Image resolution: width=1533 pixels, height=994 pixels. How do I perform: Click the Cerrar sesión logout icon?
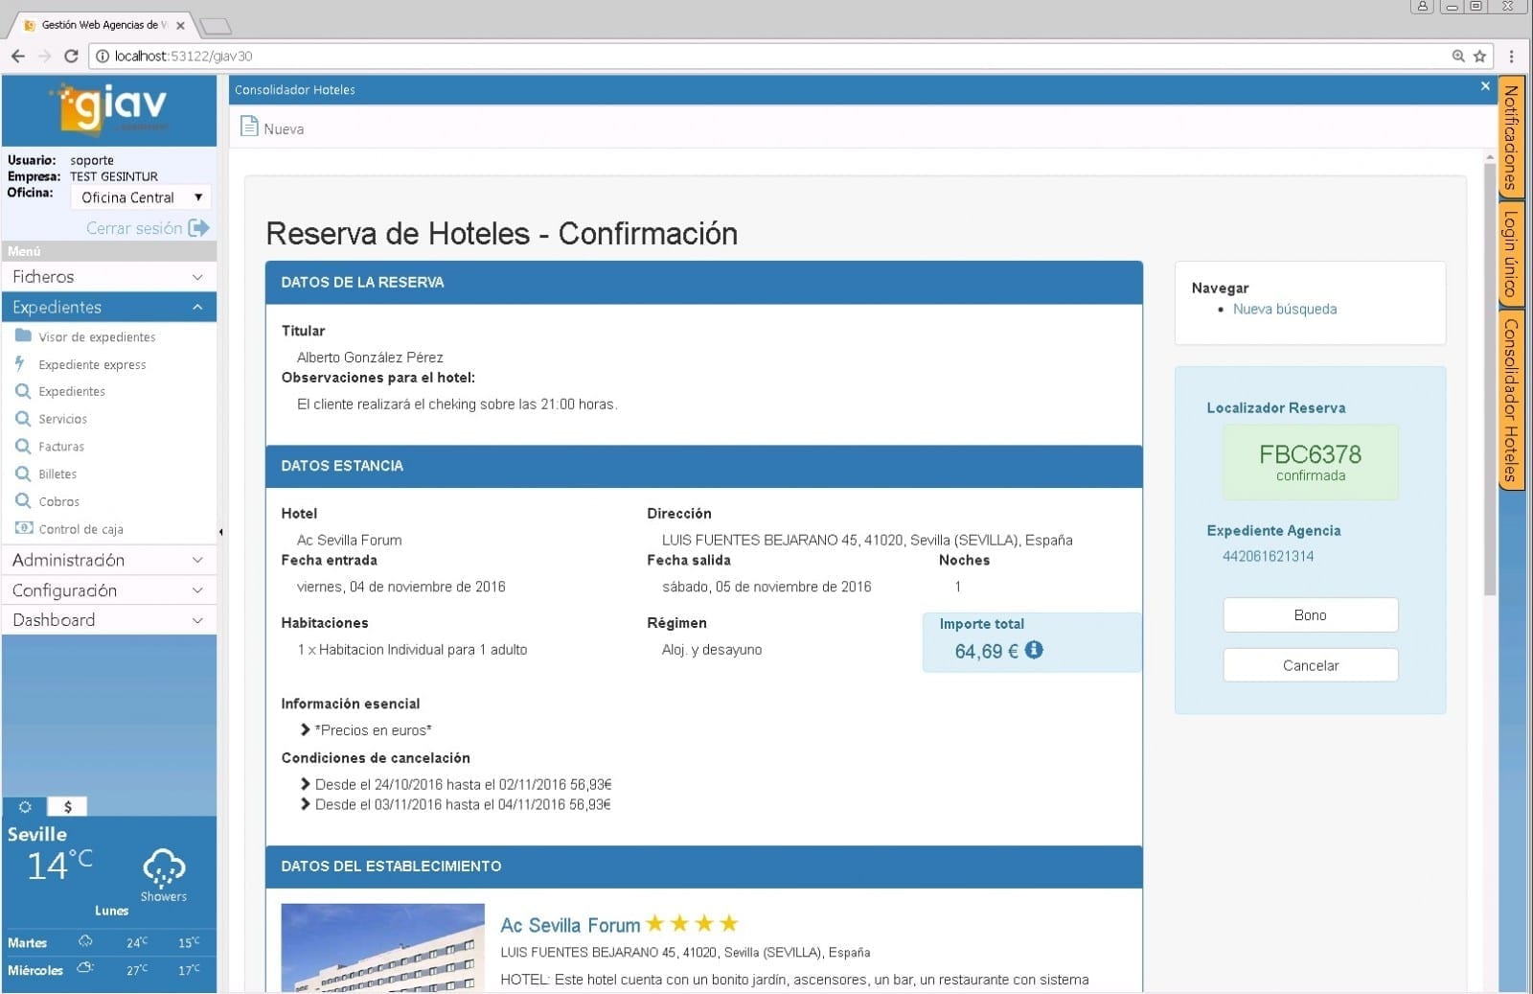(199, 228)
